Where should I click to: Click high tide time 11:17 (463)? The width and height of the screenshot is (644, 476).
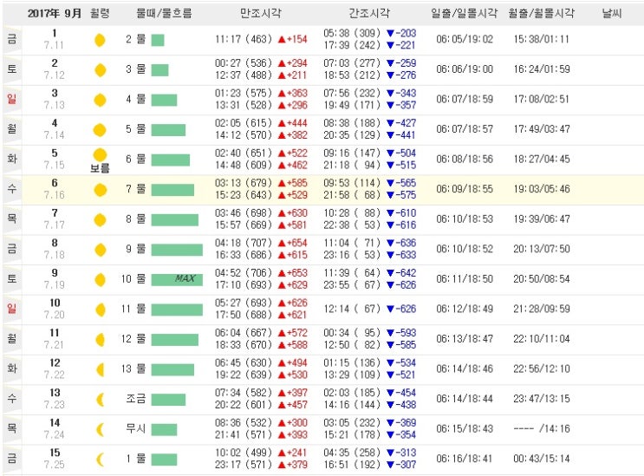(244, 39)
